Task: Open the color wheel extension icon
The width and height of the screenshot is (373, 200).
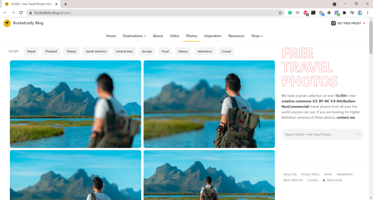Action: [329, 13]
